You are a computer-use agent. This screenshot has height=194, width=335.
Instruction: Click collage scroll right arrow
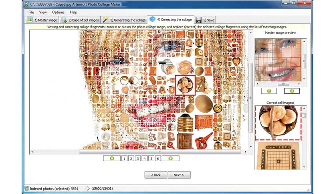click(246, 152)
